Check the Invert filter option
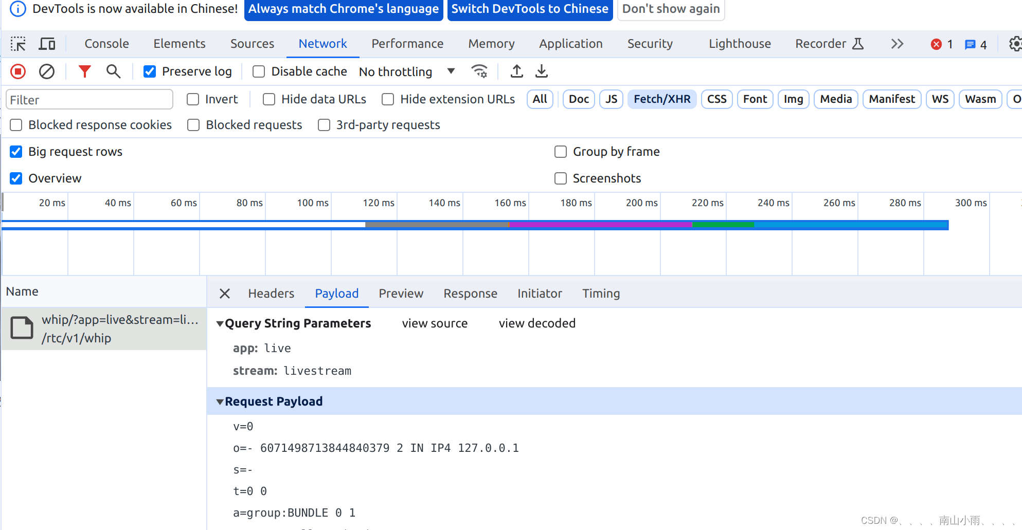This screenshot has width=1022, height=530. 193,99
